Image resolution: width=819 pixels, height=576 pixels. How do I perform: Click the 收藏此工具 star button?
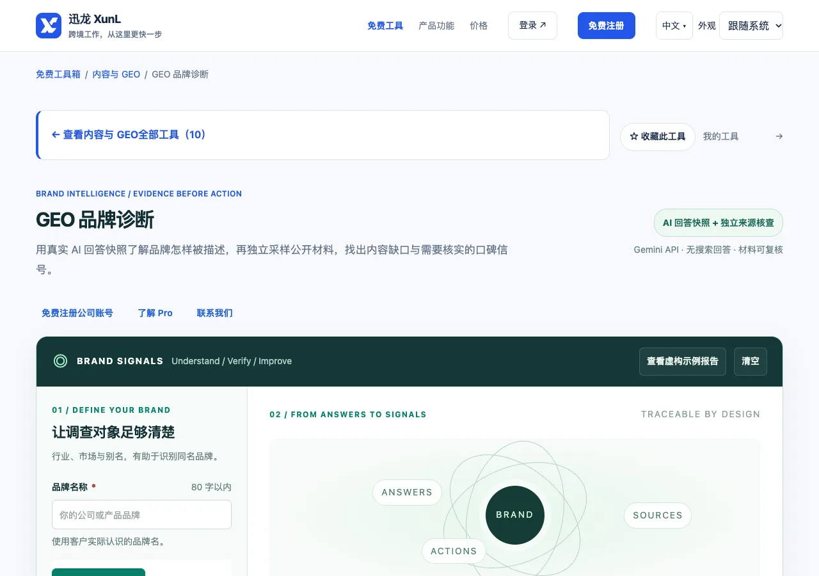point(658,137)
